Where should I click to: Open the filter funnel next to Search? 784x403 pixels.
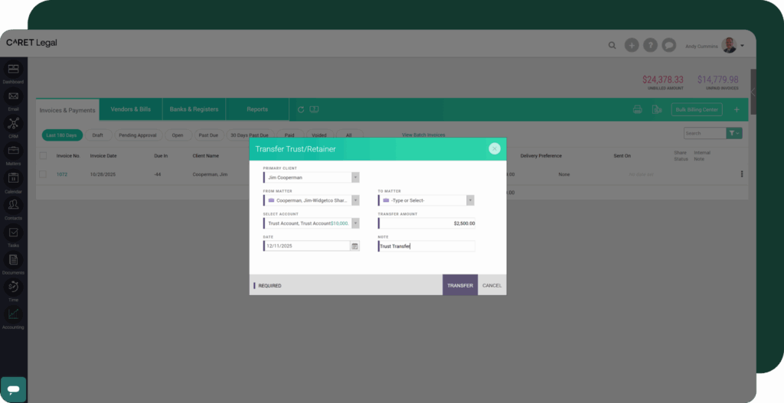[x=734, y=133]
